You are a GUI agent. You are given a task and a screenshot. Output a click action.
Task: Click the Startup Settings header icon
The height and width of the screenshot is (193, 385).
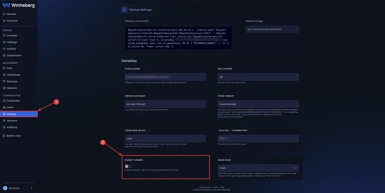pos(124,10)
